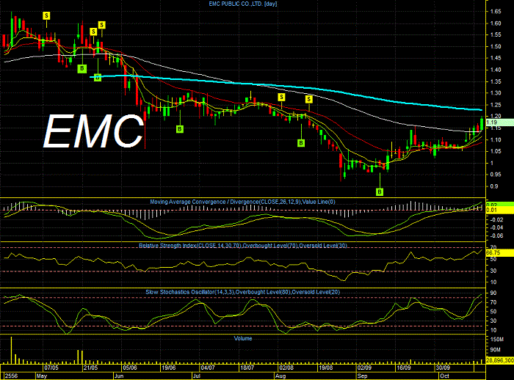Select the Moving Average Convergence / Divergence panel title
Viewport: 514px width, 380px height.
click(242, 202)
